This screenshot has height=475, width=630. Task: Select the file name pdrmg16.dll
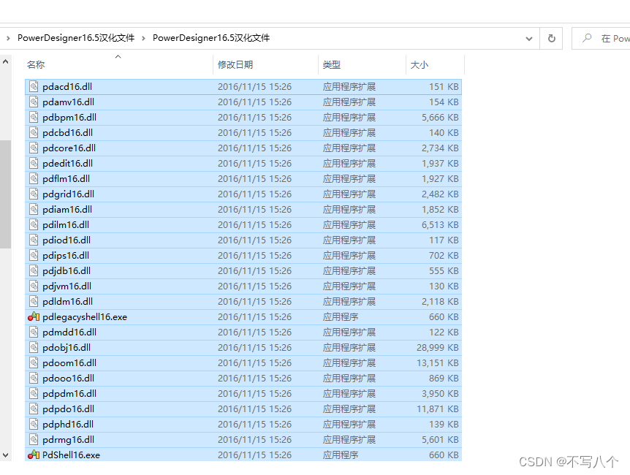click(68, 439)
